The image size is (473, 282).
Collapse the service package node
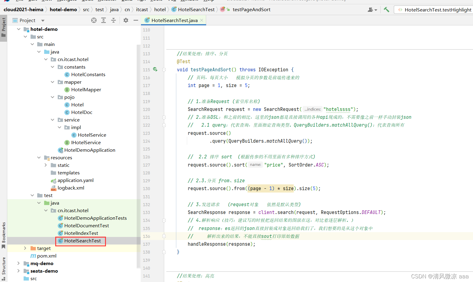click(53, 120)
